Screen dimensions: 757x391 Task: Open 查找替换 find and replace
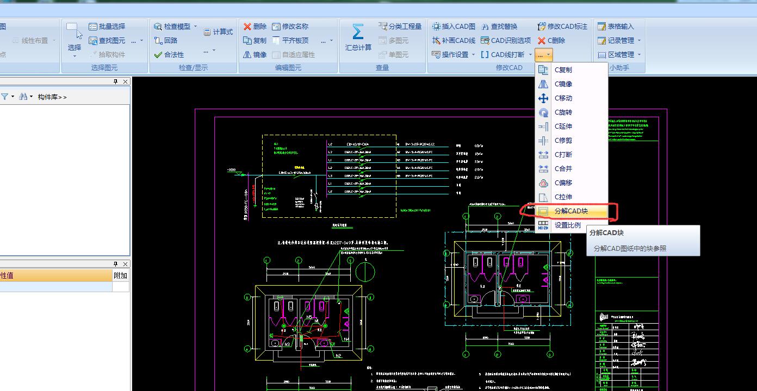click(499, 26)
